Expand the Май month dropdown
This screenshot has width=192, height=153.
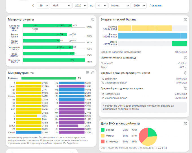click(60, 5)
